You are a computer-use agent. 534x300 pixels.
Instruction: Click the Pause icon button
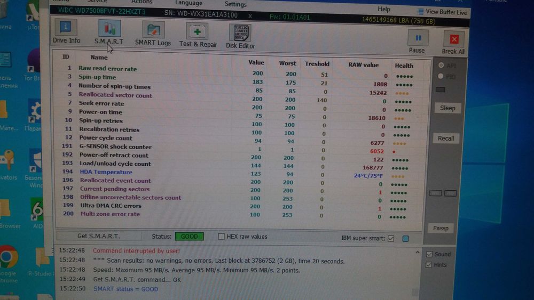coord(418,38)
